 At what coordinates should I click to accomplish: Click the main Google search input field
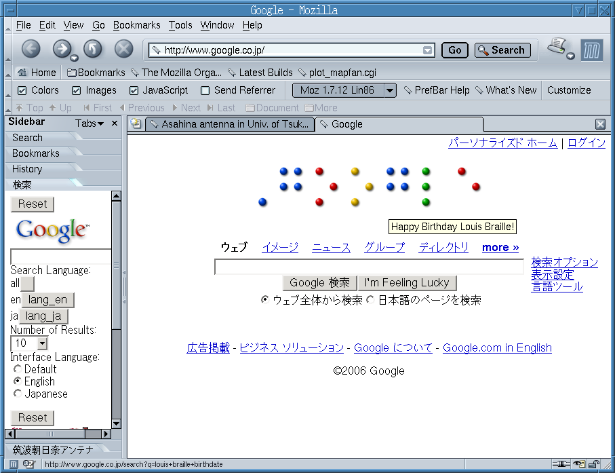tap(369, 267)
